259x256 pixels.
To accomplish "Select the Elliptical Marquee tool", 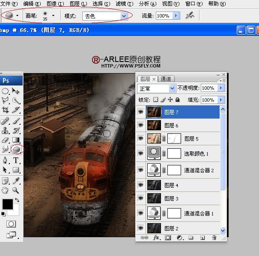I will coord(5,91).
